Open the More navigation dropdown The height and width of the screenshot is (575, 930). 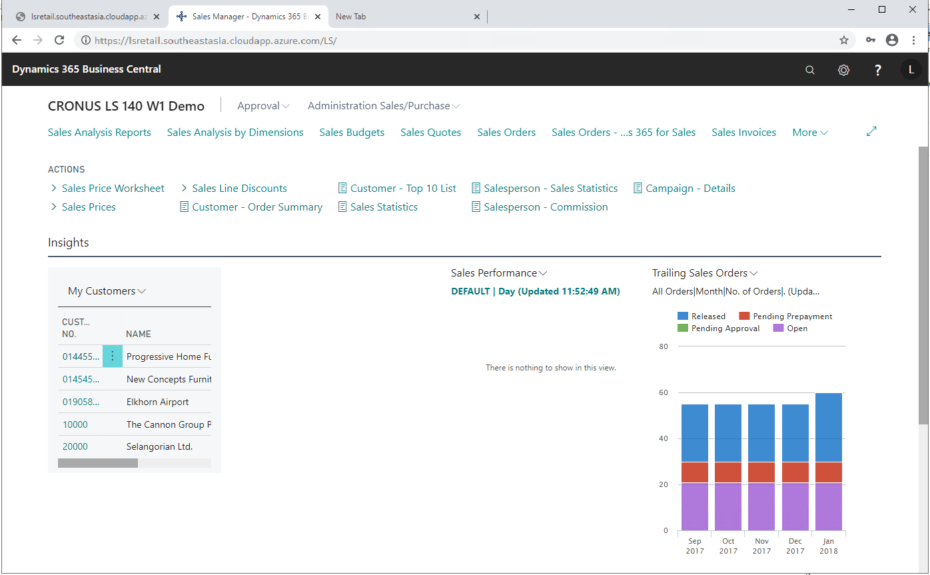(810, 133)
